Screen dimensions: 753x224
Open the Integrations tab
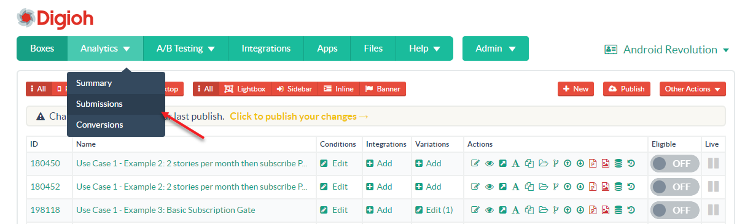[x=266, y=48]
